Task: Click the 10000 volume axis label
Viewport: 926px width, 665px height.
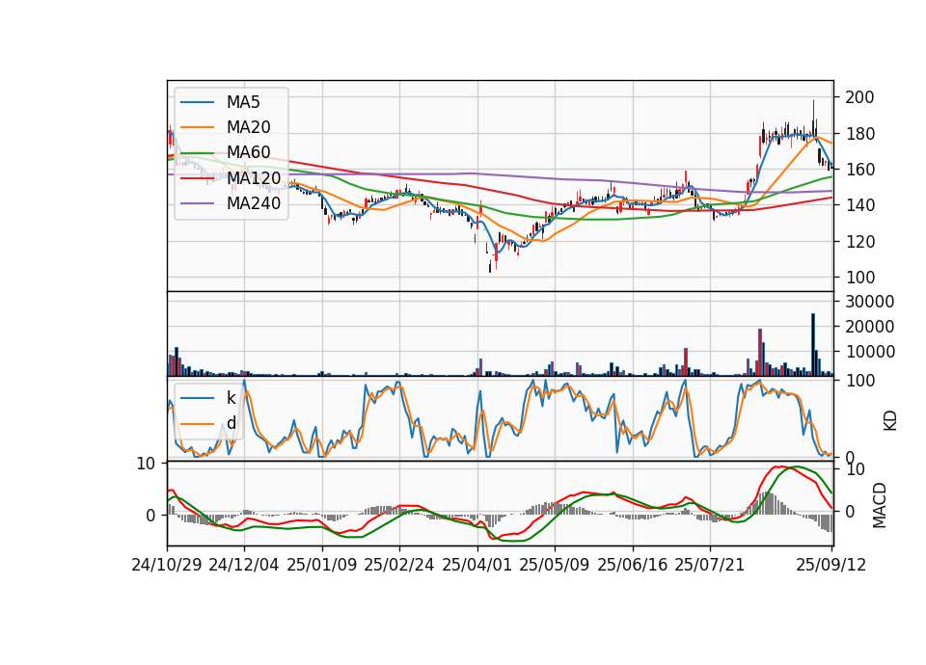Action: pyautogui.click(x=869, y=352)
